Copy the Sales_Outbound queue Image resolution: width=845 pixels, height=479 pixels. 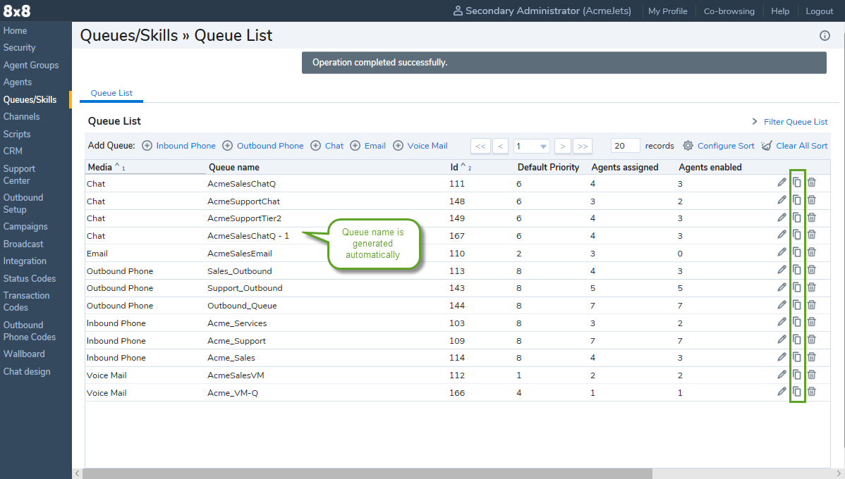(796, 270)
